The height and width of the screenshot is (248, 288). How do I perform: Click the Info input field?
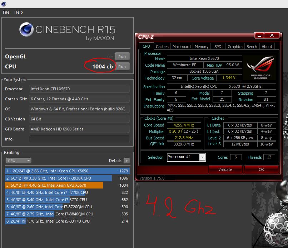[79, 139]
